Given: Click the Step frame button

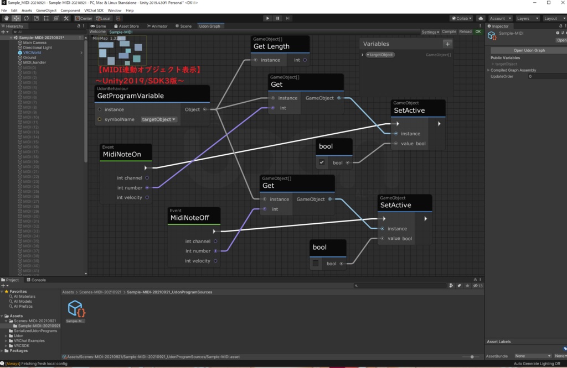Looking at the screenshot, I should (288, 18).
